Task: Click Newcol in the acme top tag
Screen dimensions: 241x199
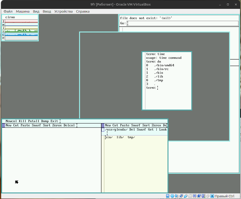Action: pyautogui.click(x=11, y=121)
